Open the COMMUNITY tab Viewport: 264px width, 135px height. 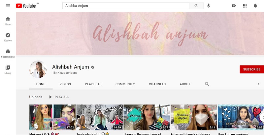pos(125,84)
